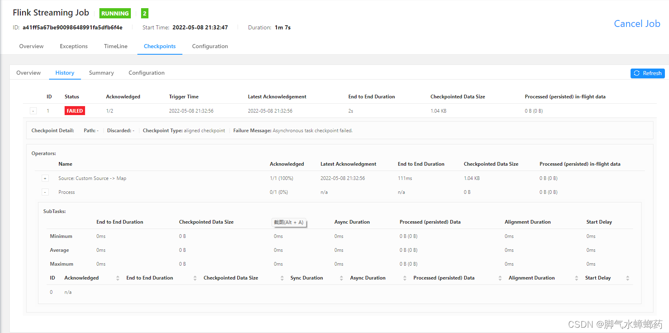This screenshot has width=669, height=333.
Task: Open the Exceptions tab
Action: pos(74,46)
